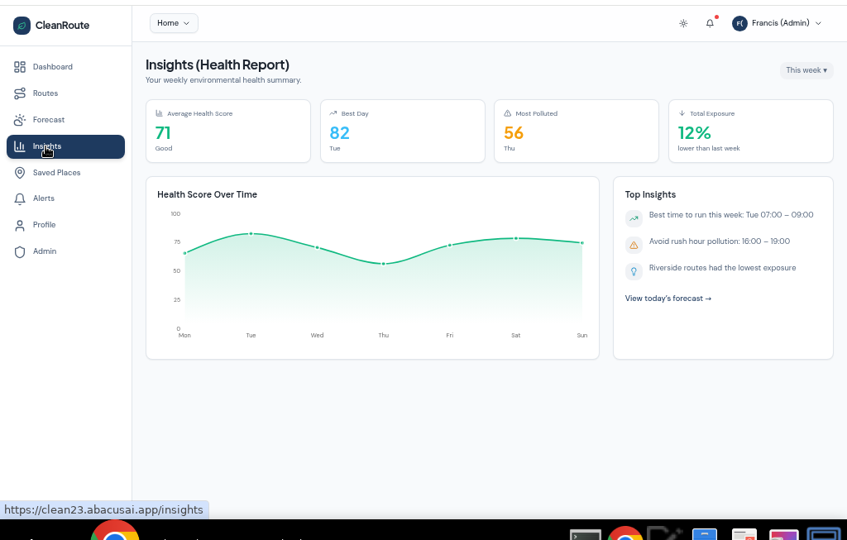The width and height of the screenshot is (847, 540).
Task: Click the orange warning icon beside rush hour
Action: point(634,245)
